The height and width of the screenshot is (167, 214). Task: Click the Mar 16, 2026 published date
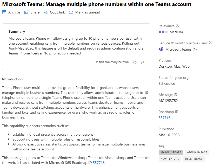point(169,135)
